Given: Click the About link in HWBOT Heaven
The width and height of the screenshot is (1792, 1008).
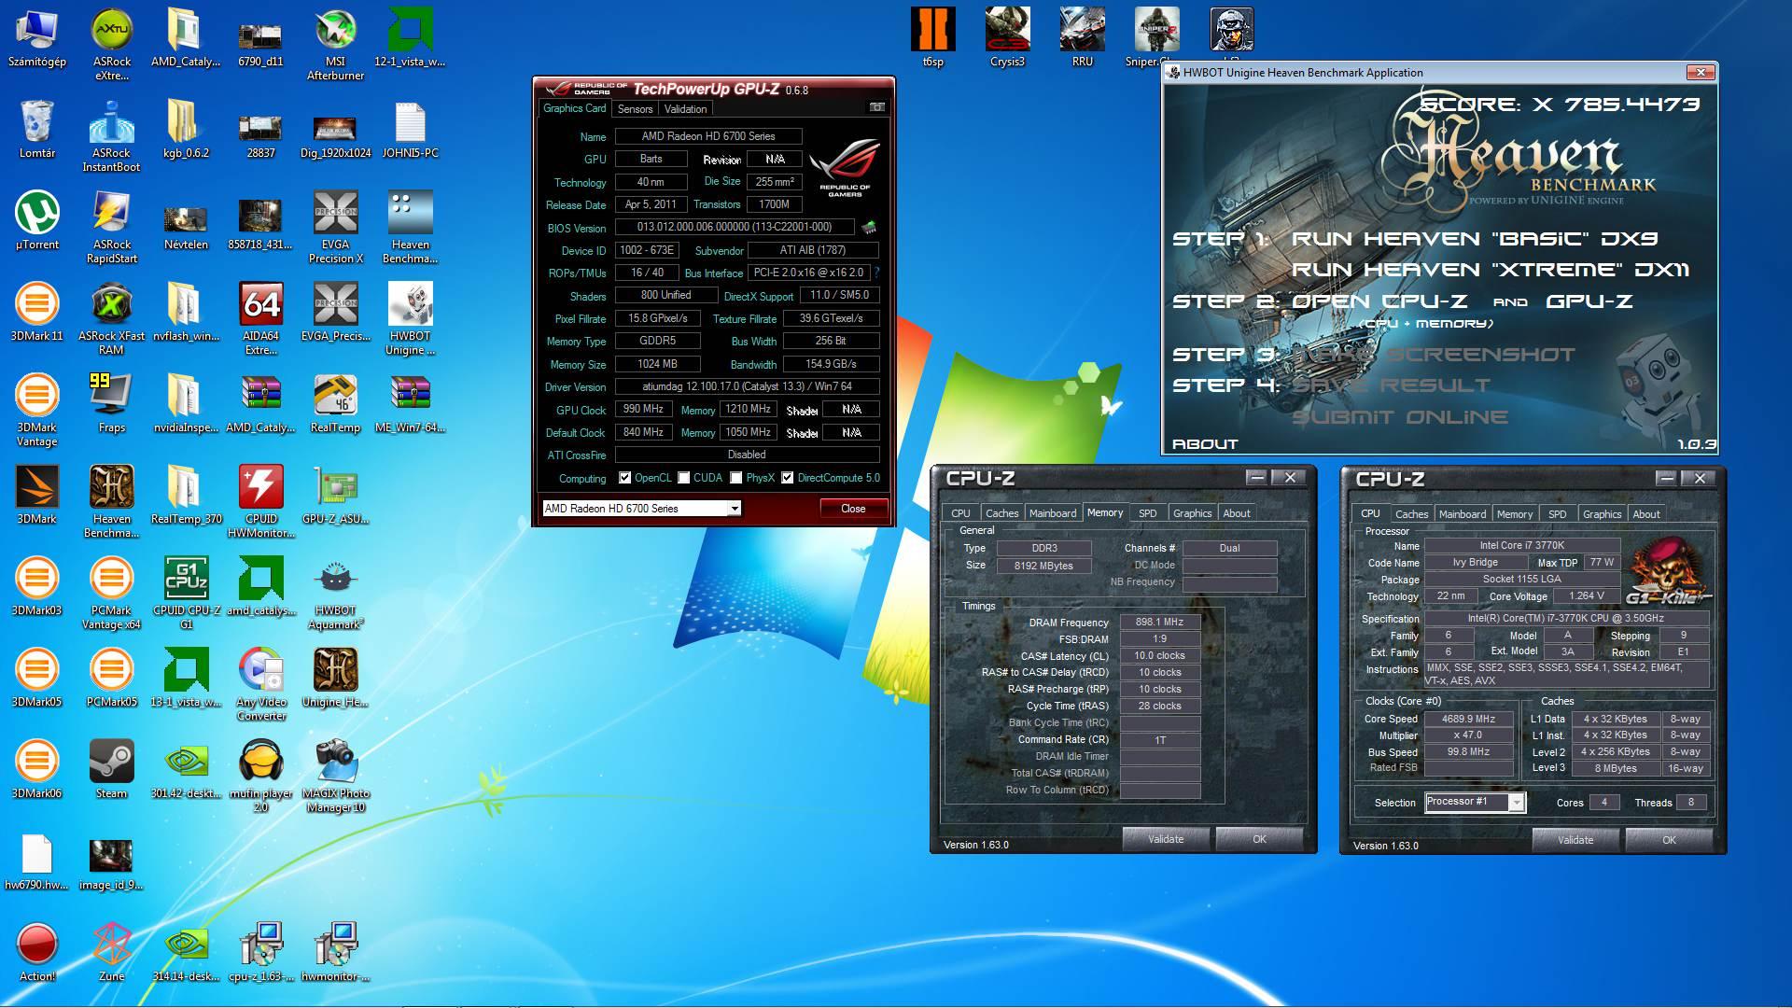Looking at the screenshot, I should pos(1205,444).
